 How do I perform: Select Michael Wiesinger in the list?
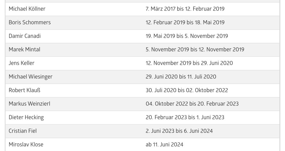pyautogui.click(x=30, y=76)
